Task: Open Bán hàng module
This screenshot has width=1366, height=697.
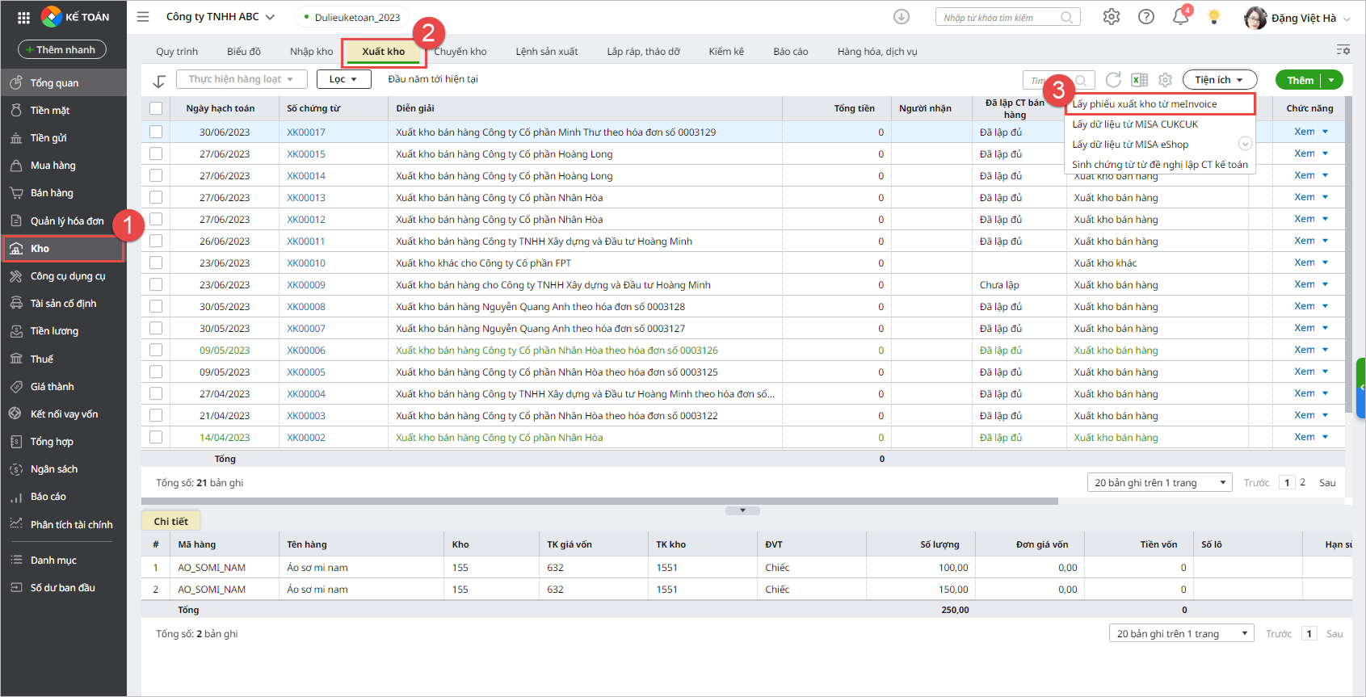Action: pyautogui.click(x=64, y=192)
